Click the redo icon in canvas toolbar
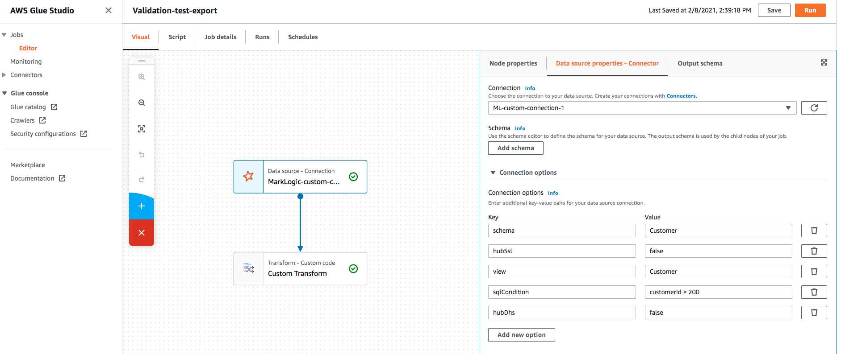This screenshot has width=841, height=354. (142, 180)
